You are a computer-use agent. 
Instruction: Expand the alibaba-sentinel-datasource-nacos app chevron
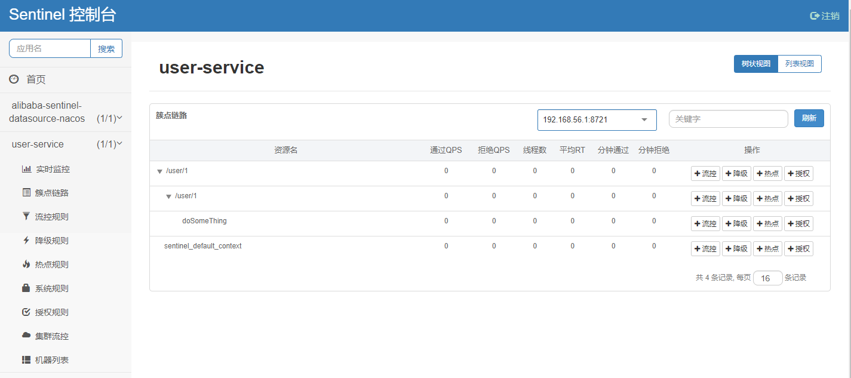119,118
